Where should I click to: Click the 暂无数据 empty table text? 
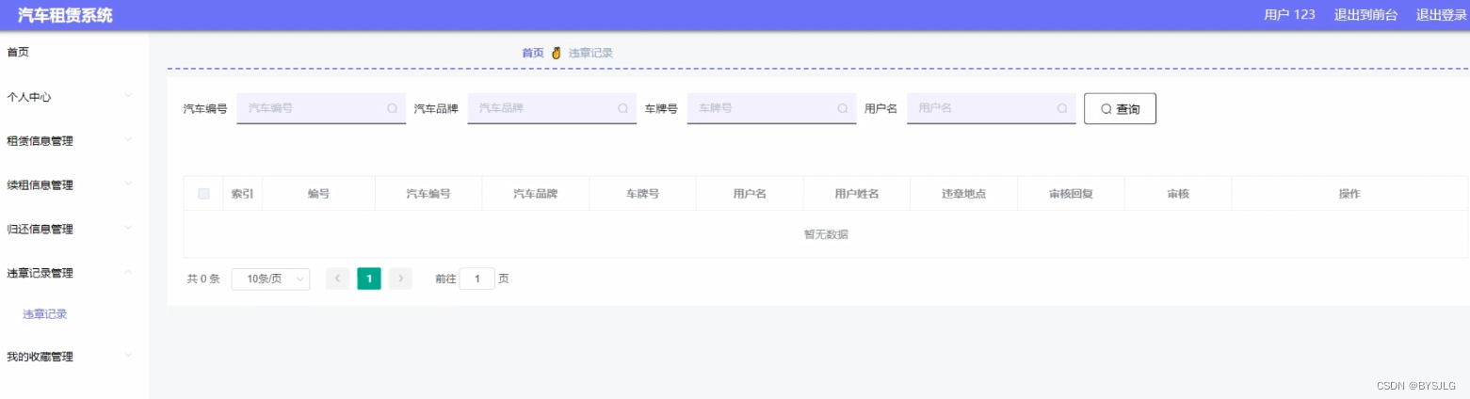tap(826, 234)
